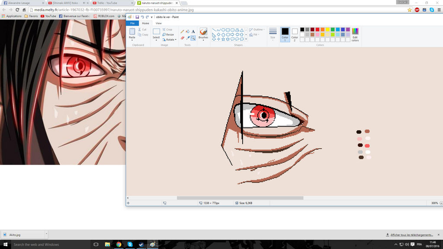Viewport: 443px width, 249px height.
Task: Click the Chrome address bar URL
Action: (114, 10)
